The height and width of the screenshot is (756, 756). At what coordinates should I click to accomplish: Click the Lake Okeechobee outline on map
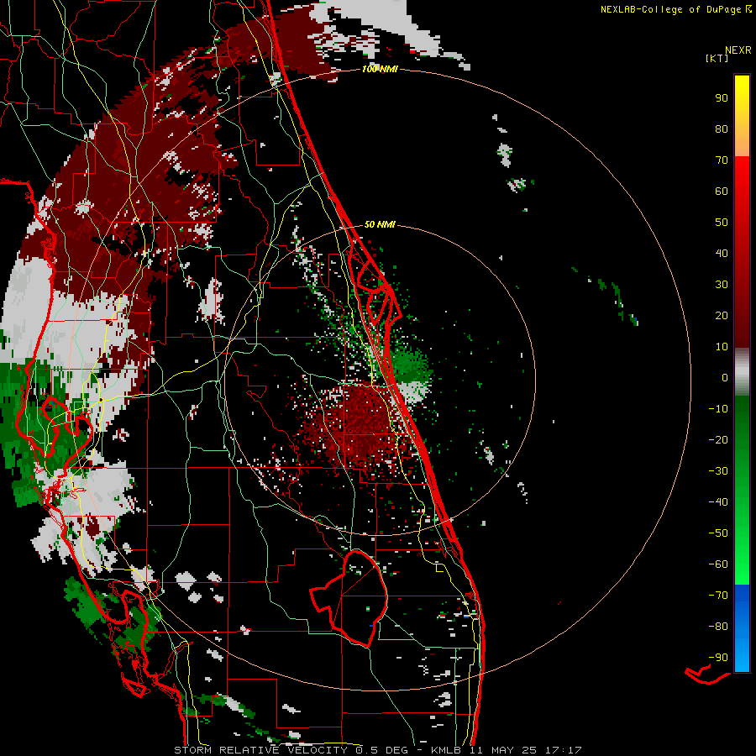pos(349,598)
